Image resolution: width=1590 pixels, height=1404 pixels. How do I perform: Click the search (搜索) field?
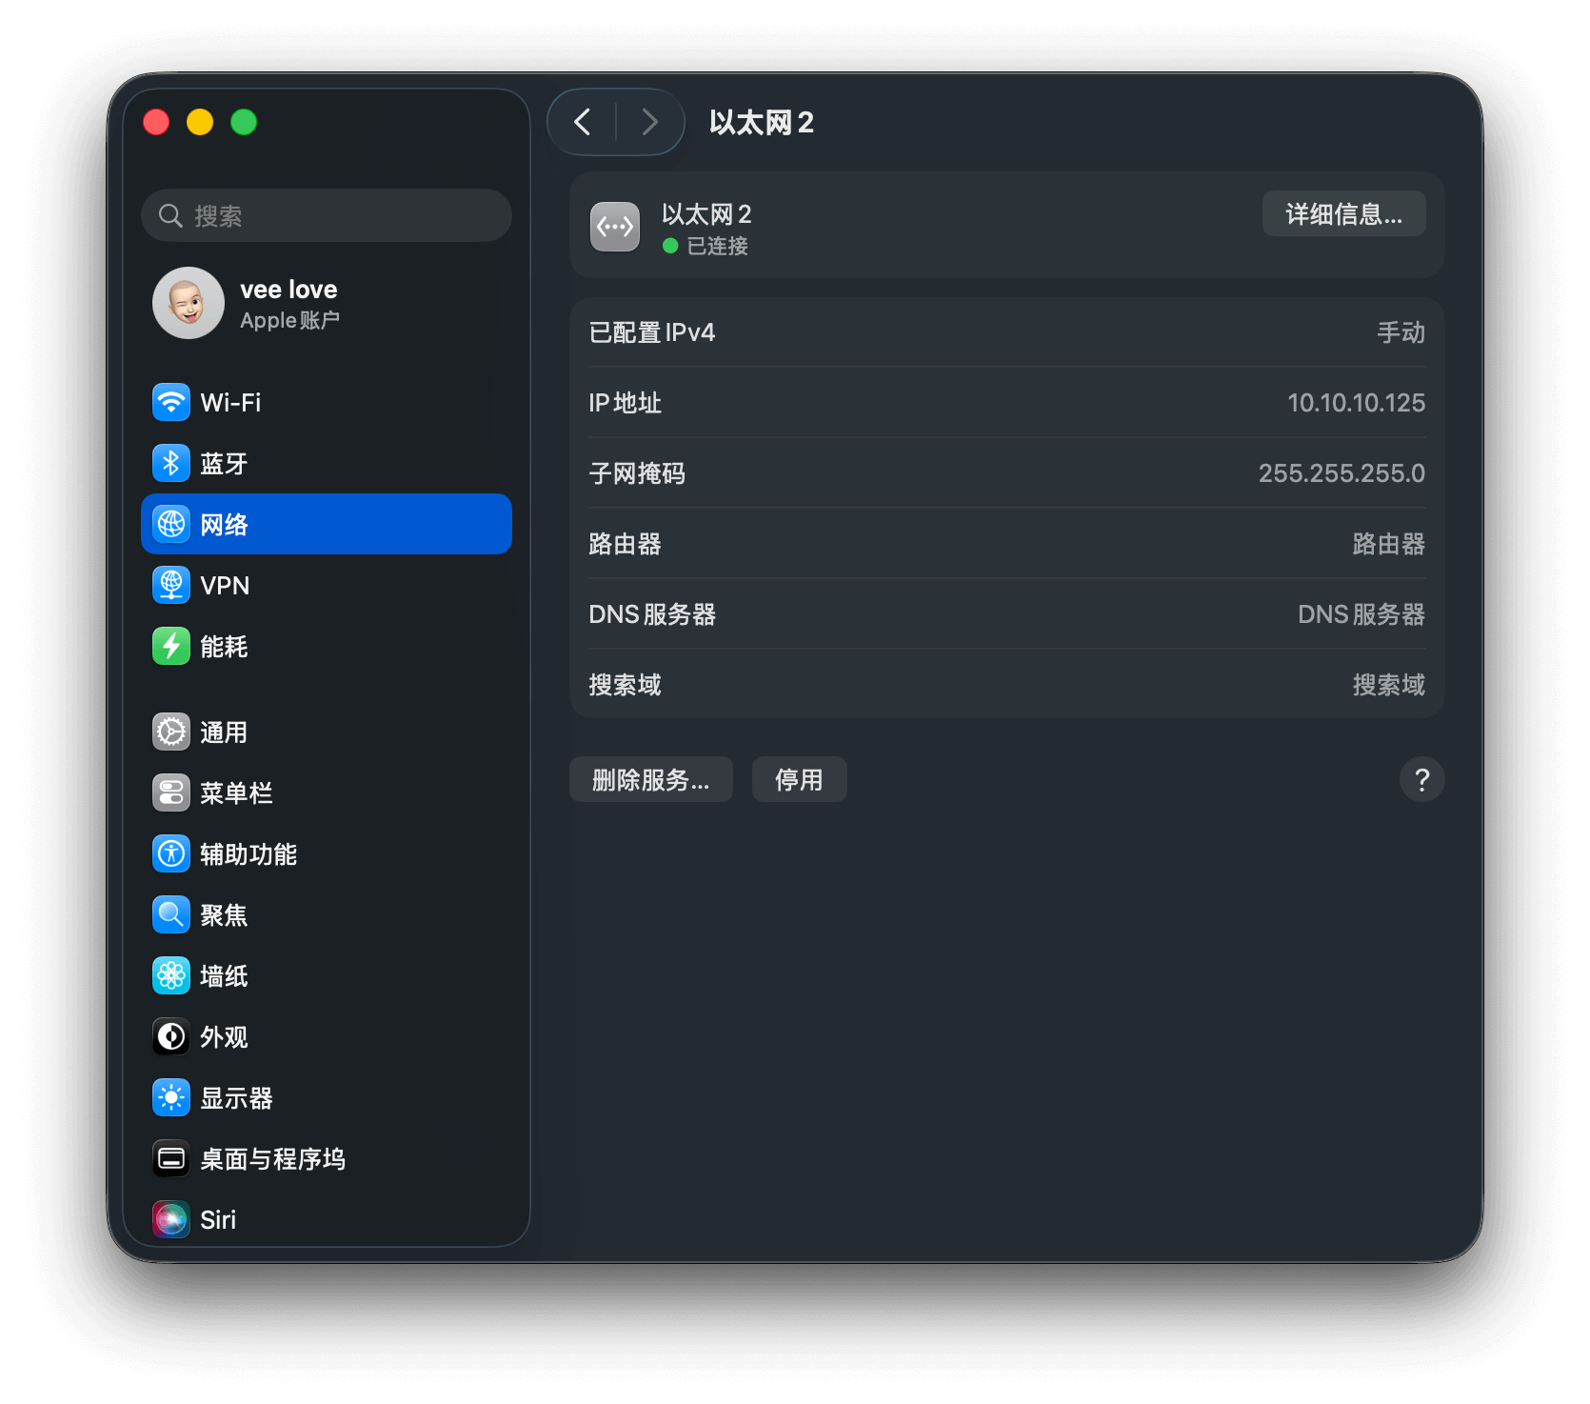[327, 215]
